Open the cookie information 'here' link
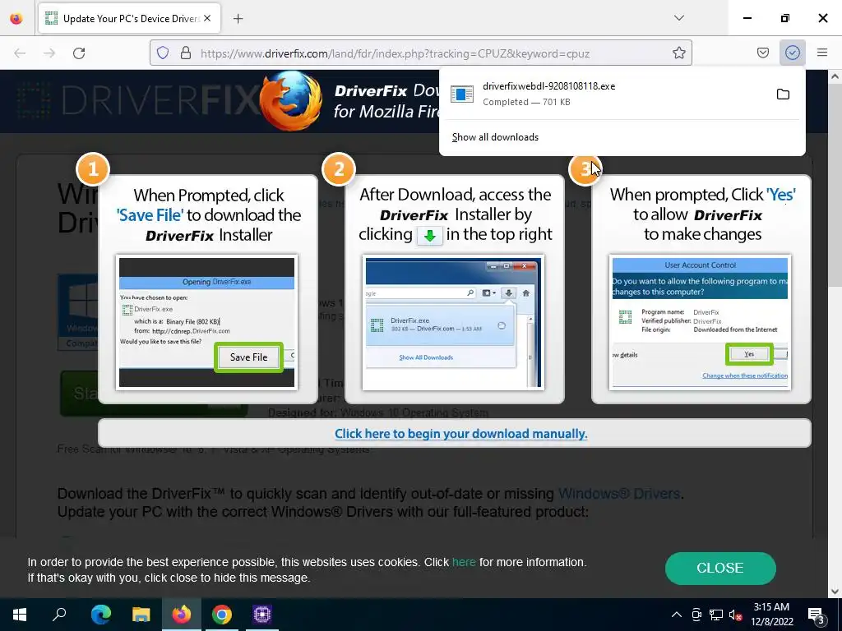842x631 pixels. [464, 562]
